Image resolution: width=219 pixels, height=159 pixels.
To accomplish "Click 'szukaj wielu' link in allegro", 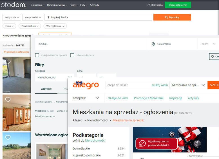I will click(160, 85).
